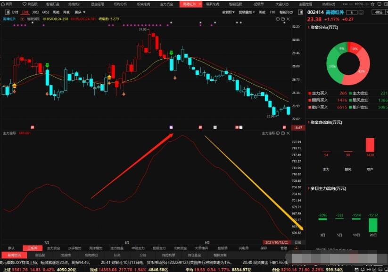Go to the 首页 home icon
This screenshot has width=388, height=272.
pyautogui.click(x=3, y=4)
